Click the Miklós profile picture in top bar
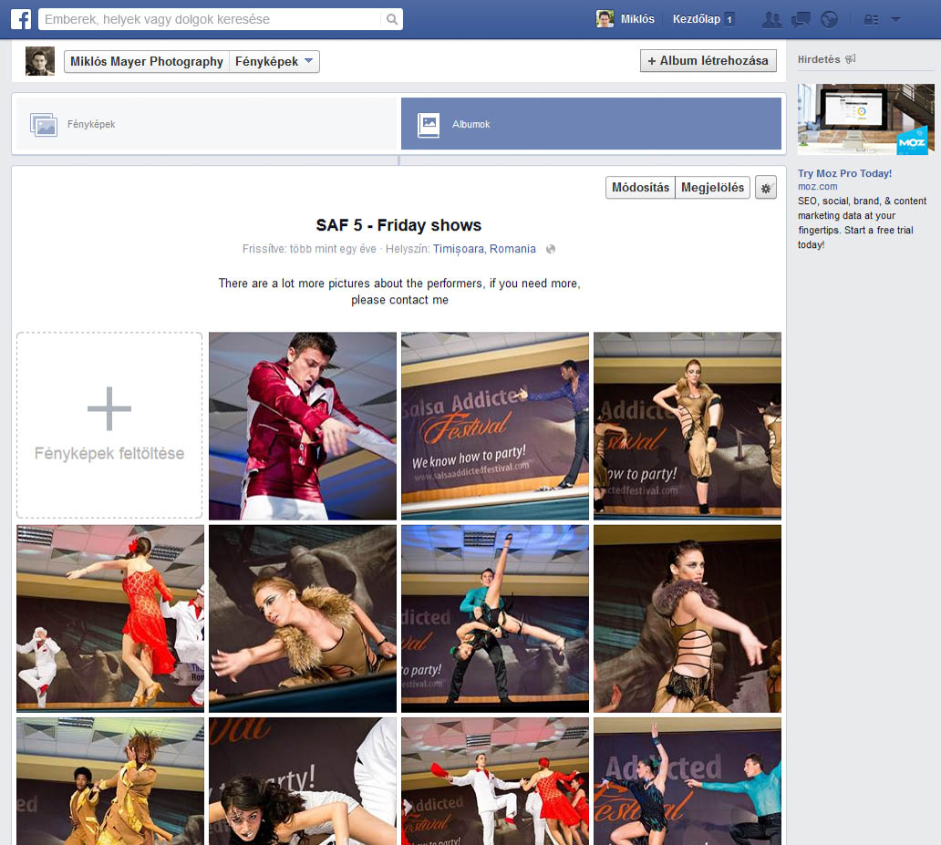The height and width of the screenshot is (845, 941). [x=605, y=19]
